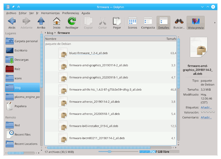Set rating with Valoración stars
Screen dimensions: 221x159
point(208,112)
